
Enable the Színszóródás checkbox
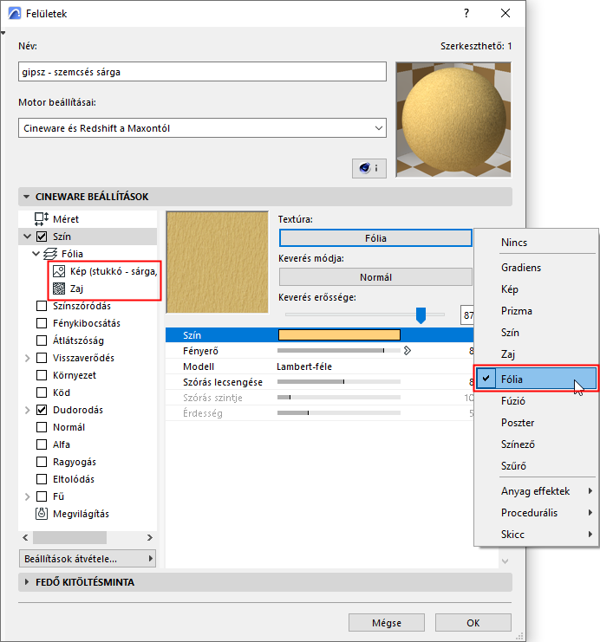coord(42,306)
